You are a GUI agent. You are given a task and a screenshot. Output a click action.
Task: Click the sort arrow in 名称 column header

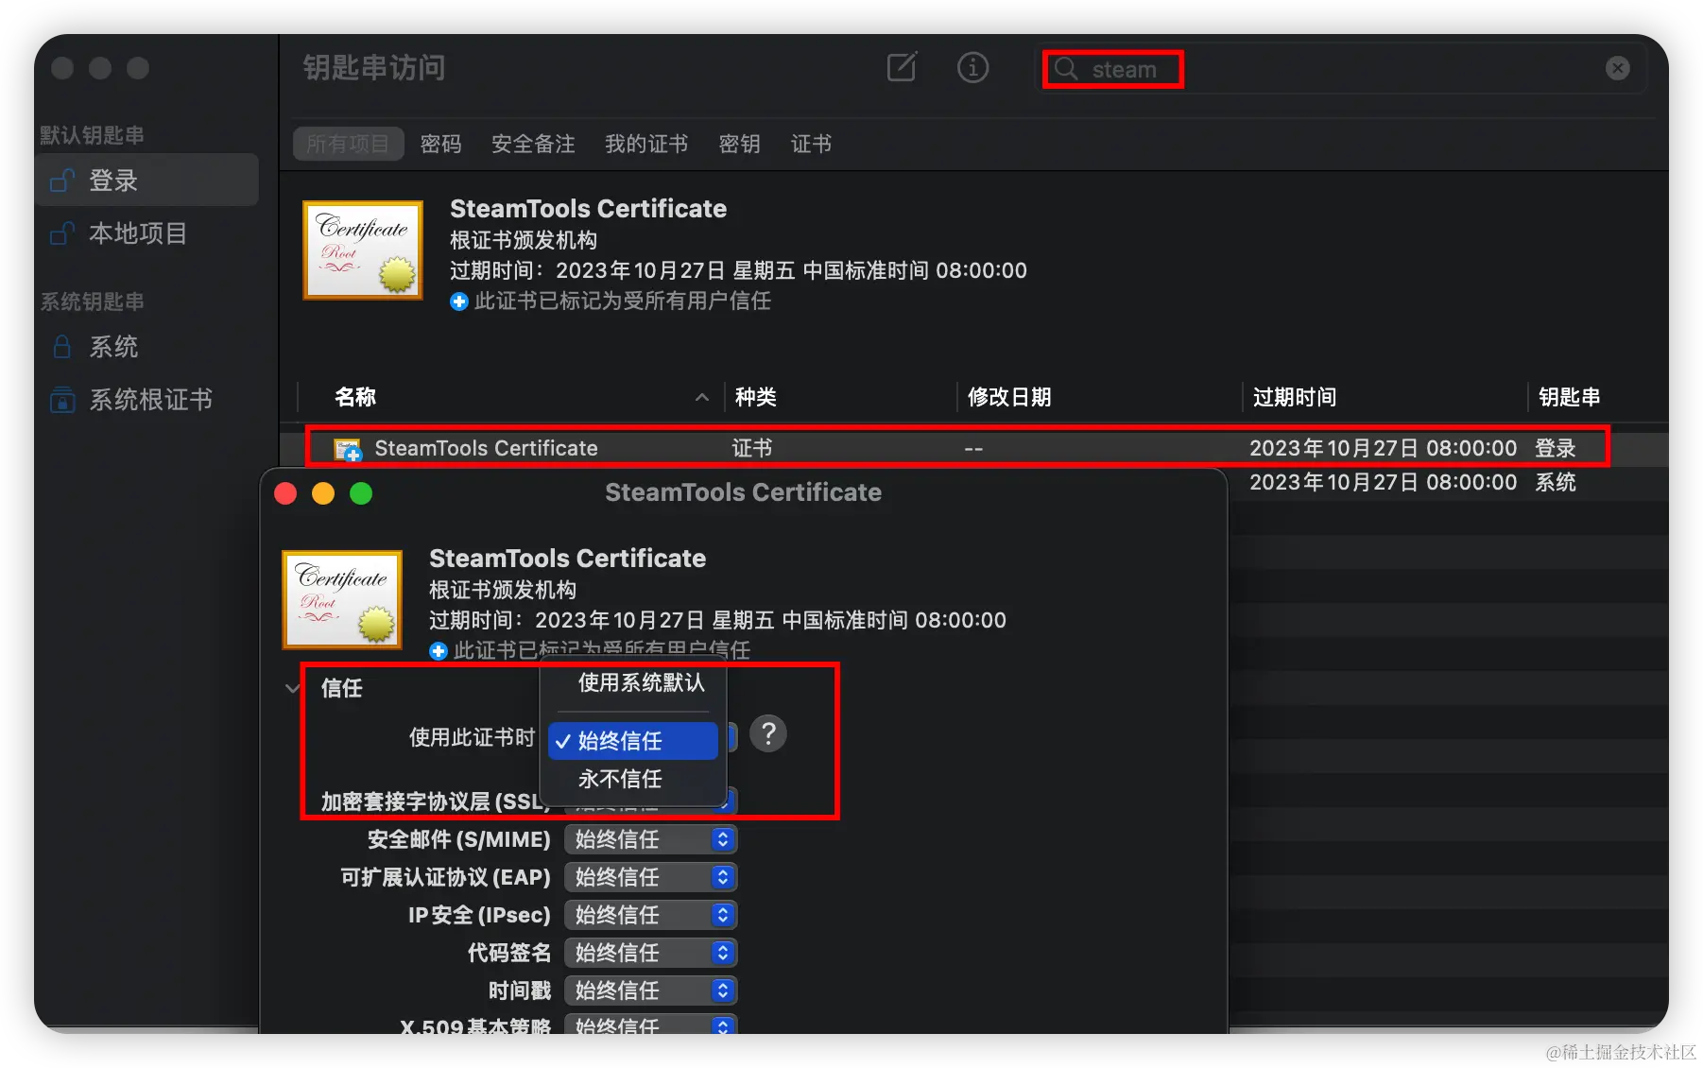(x=702, y=398)
